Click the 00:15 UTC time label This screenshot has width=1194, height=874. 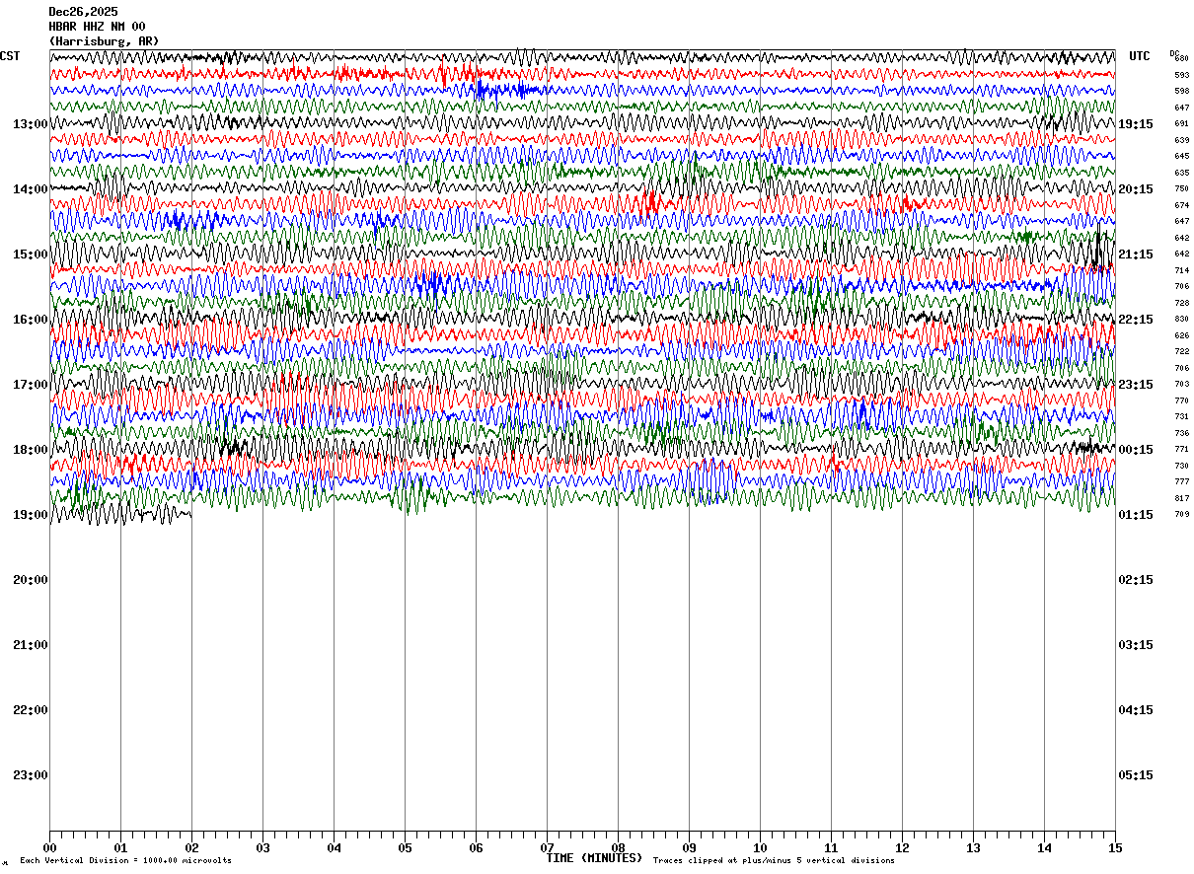pyautogui.click(x=1137, y=450)
